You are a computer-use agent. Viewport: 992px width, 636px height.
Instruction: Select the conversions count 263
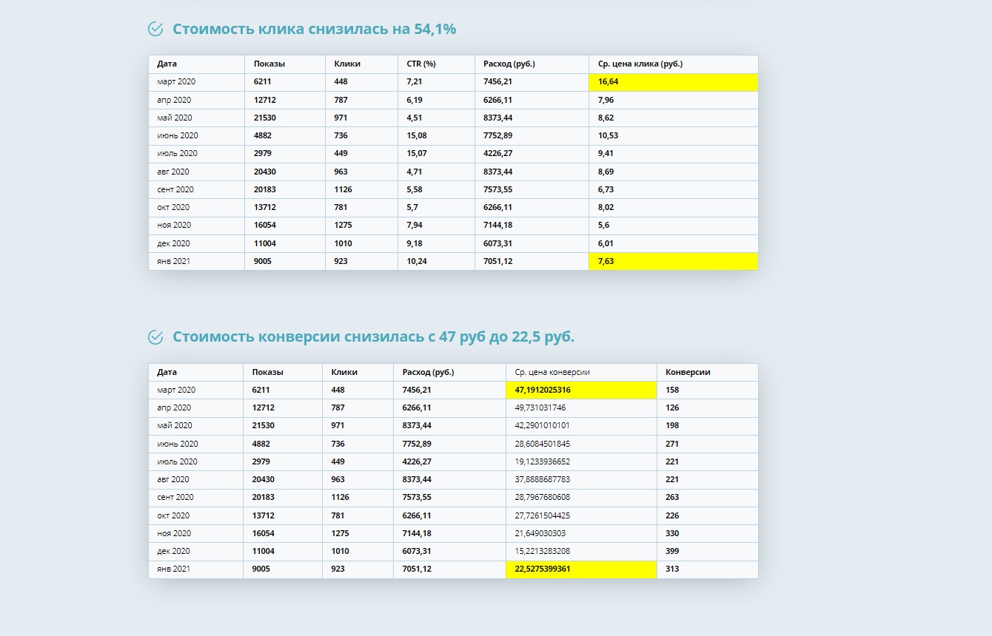point(672,497)
